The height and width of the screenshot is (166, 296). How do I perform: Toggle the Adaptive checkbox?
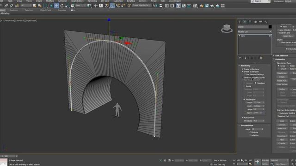click(250, 135)
